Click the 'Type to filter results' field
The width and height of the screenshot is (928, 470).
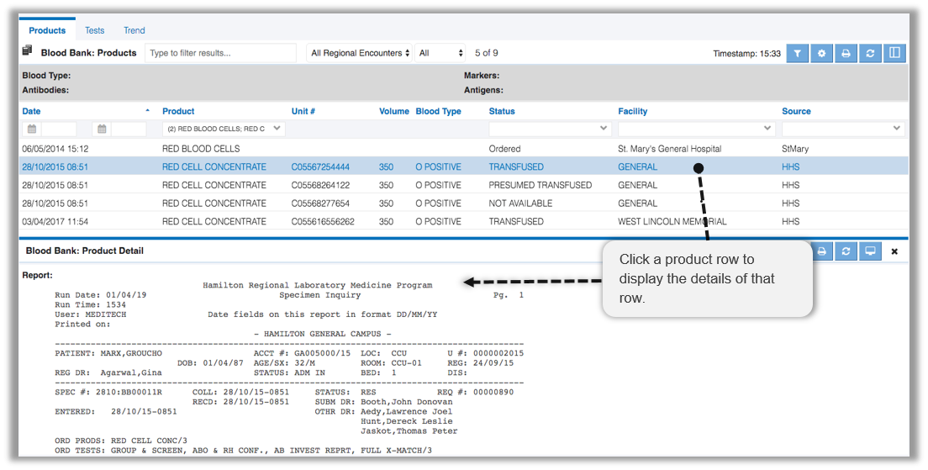(x=220, y=53)
